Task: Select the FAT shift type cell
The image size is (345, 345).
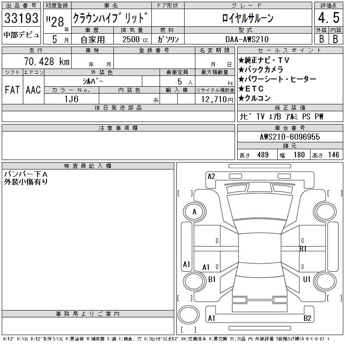Action: [12, 90]
